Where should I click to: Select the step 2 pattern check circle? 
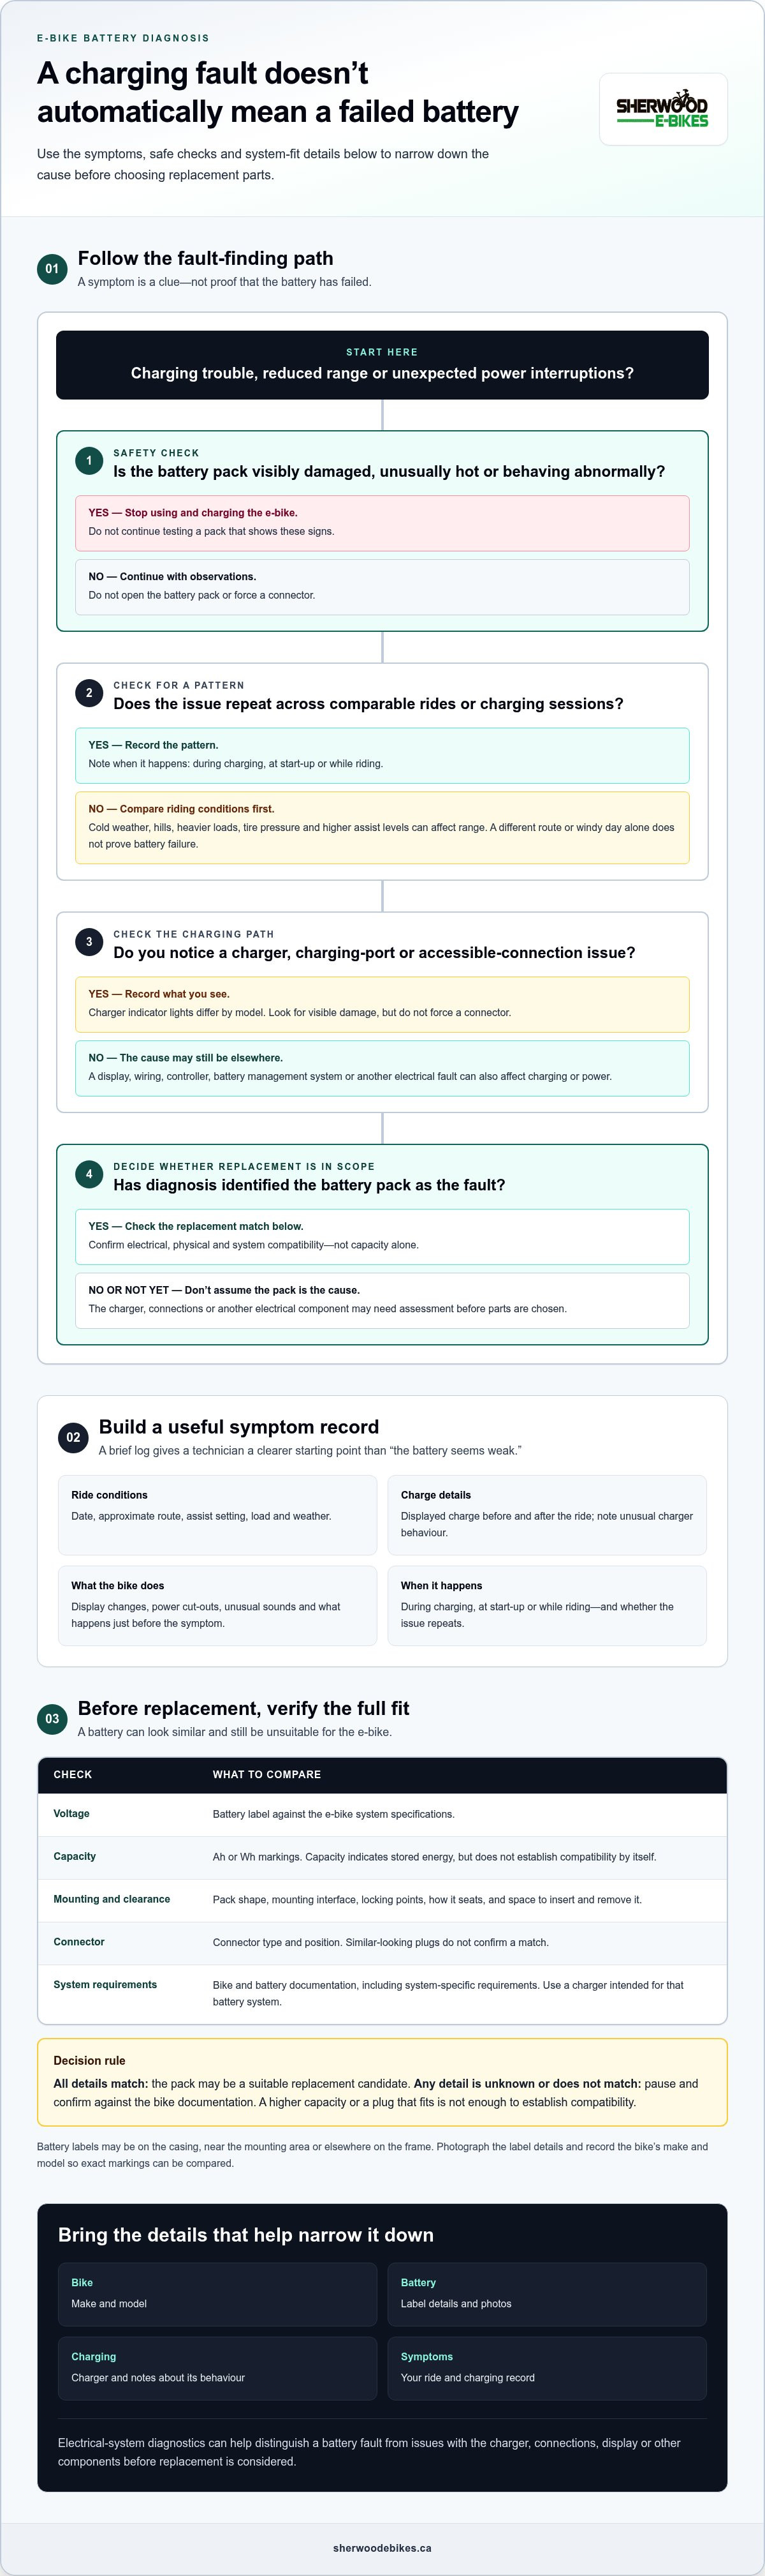coord(89,693)
